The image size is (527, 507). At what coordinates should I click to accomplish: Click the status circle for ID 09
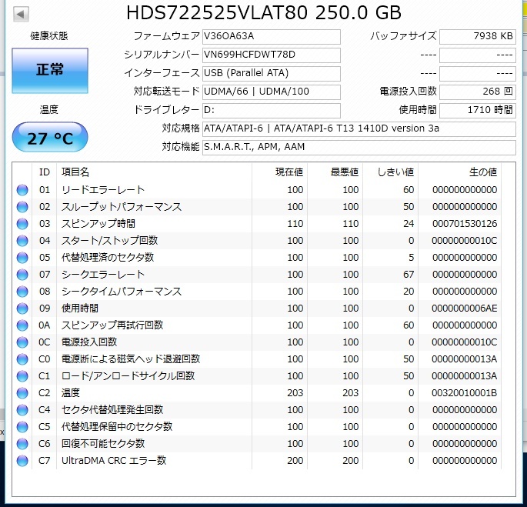[x=22, y=309]
